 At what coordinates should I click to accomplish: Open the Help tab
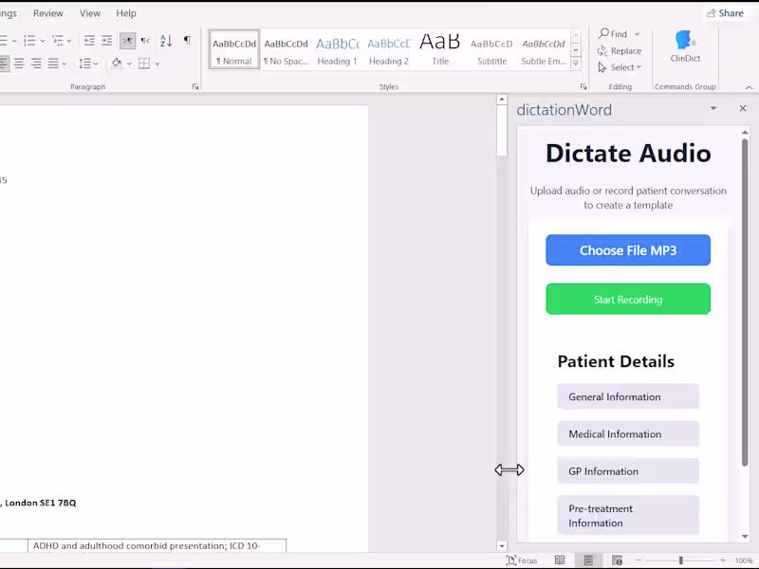pos(126,13)
